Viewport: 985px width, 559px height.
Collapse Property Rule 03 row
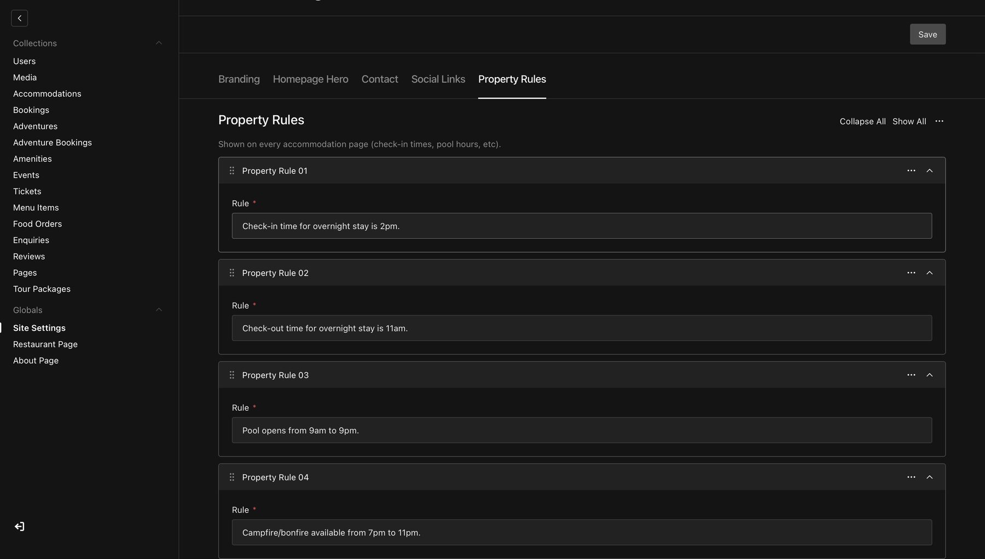tap(929, 375)
